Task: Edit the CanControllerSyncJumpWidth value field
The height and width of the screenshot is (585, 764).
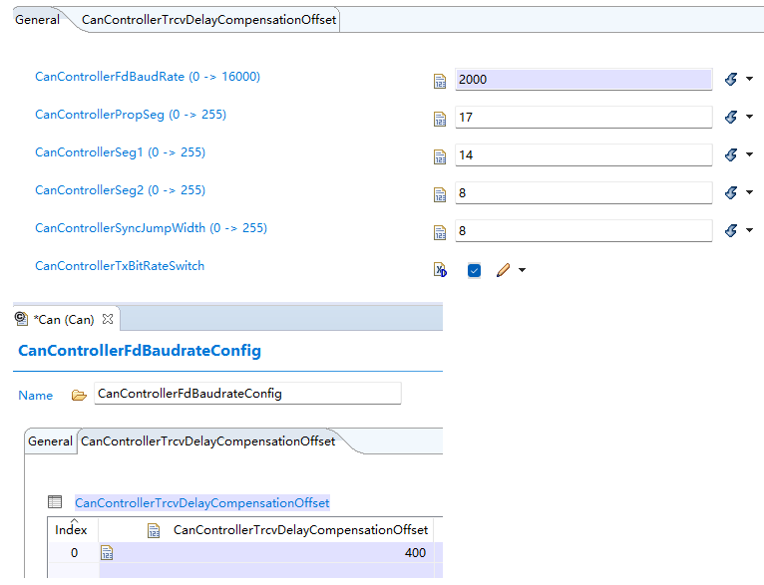Action: pos(583,231)
